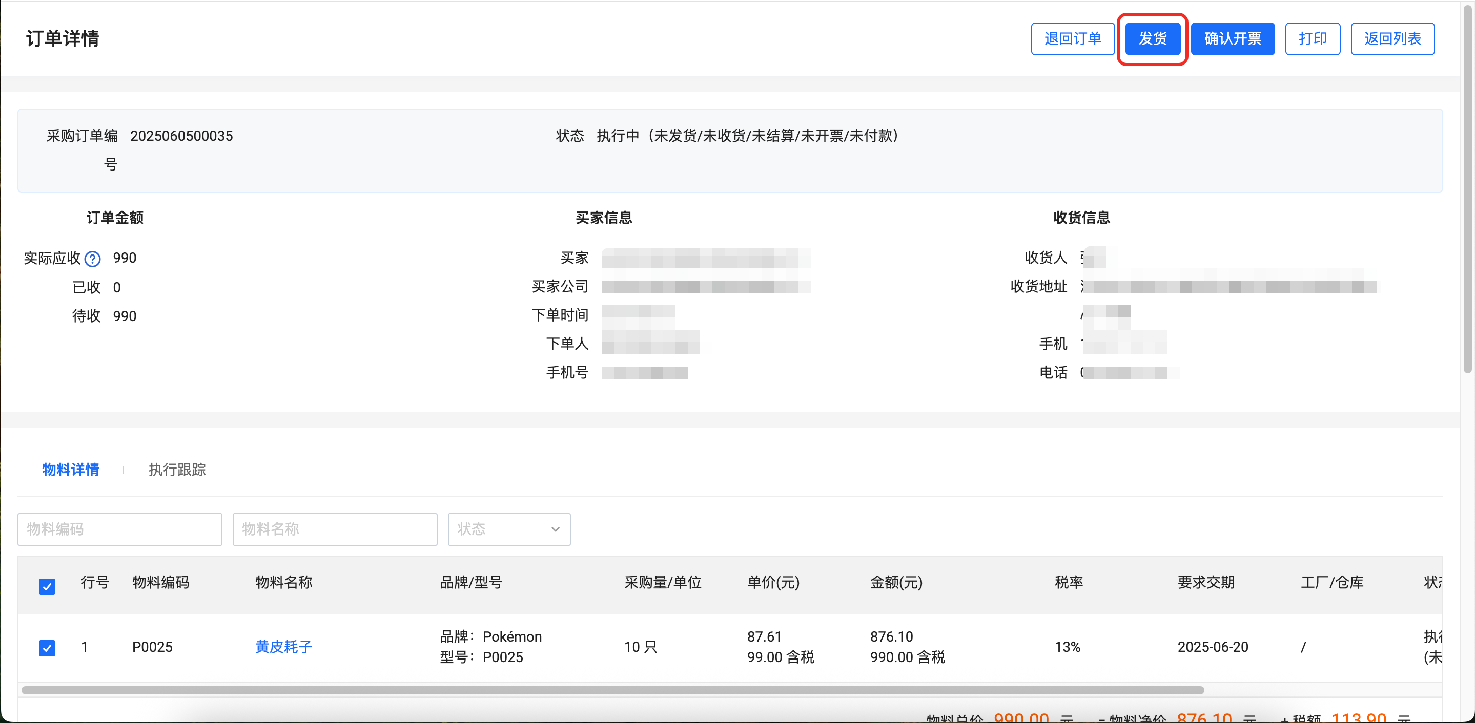Click the 发货 button
The image size is (1475, 723).
click(x=1152, y=39)
